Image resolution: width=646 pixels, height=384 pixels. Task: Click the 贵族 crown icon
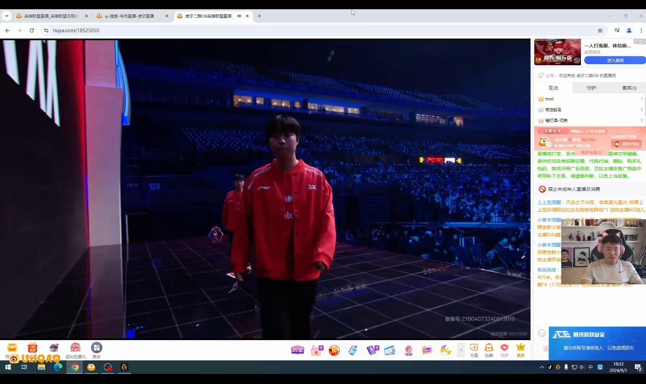(520, 350)
